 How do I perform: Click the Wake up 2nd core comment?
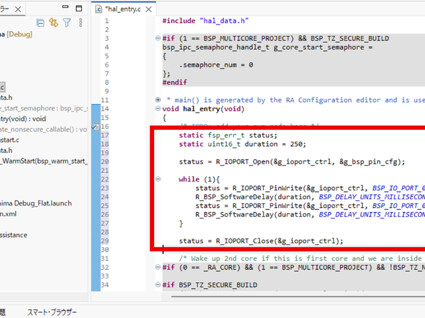[x=301, y=258]
